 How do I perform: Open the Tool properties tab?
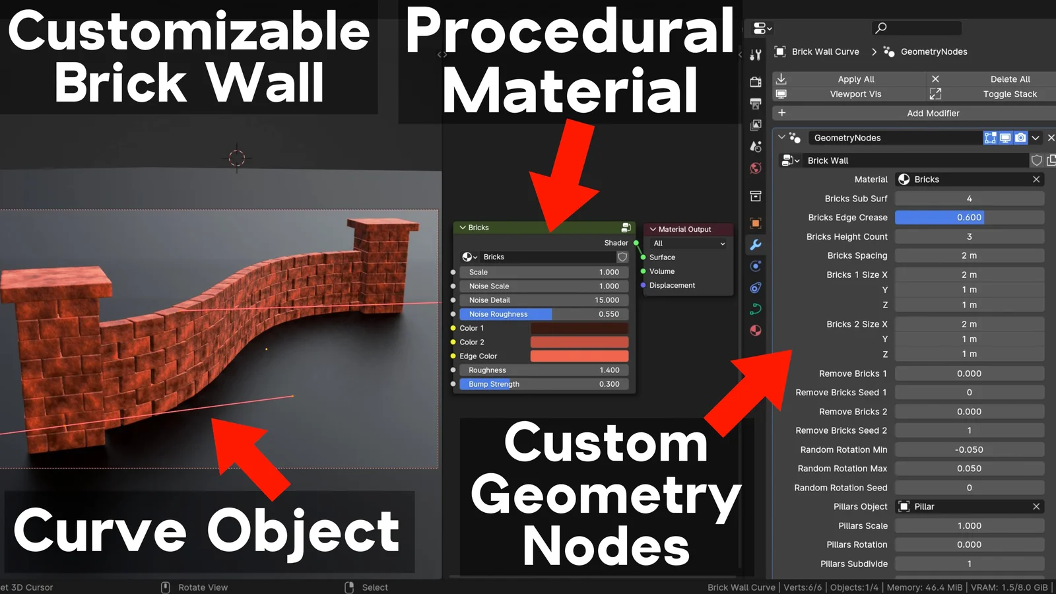[756, 55]
